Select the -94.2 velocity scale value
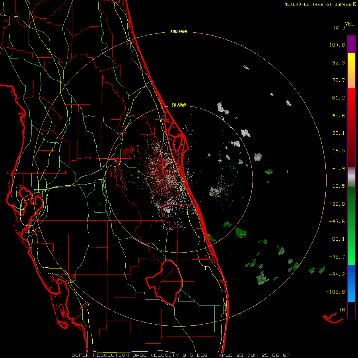 coord(337,274)
